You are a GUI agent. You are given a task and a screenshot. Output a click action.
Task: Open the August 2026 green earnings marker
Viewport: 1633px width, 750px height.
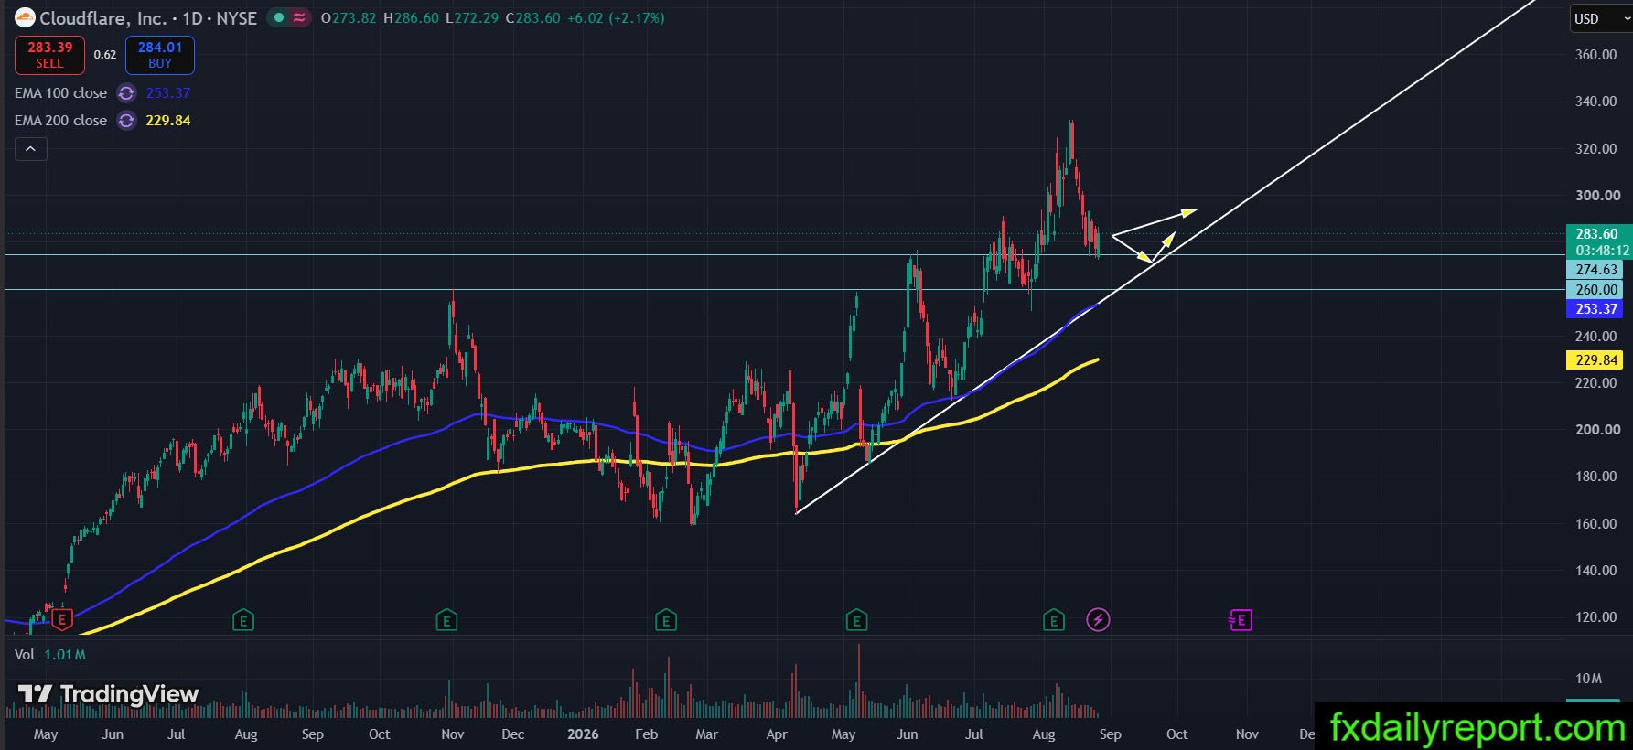(1054, 621)
